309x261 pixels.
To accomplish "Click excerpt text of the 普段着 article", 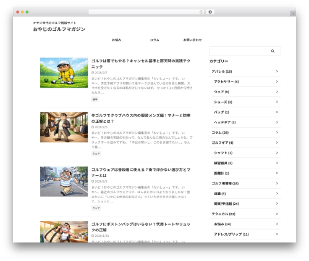I will 141,194.
